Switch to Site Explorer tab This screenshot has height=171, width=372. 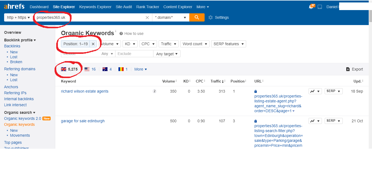[x=64, y=7]
